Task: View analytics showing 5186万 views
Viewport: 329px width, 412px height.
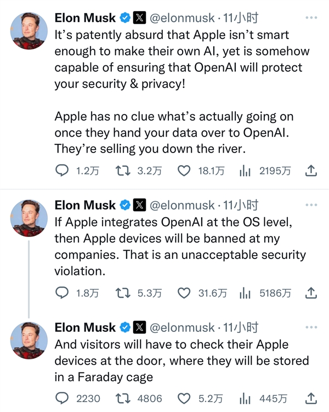Action: (x=245, y=294)
